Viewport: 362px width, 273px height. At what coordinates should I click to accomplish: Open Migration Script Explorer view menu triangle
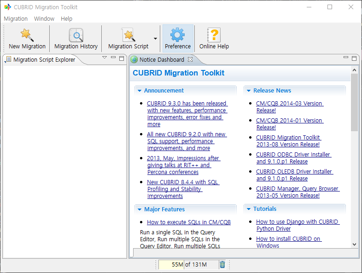coord(105,58)
